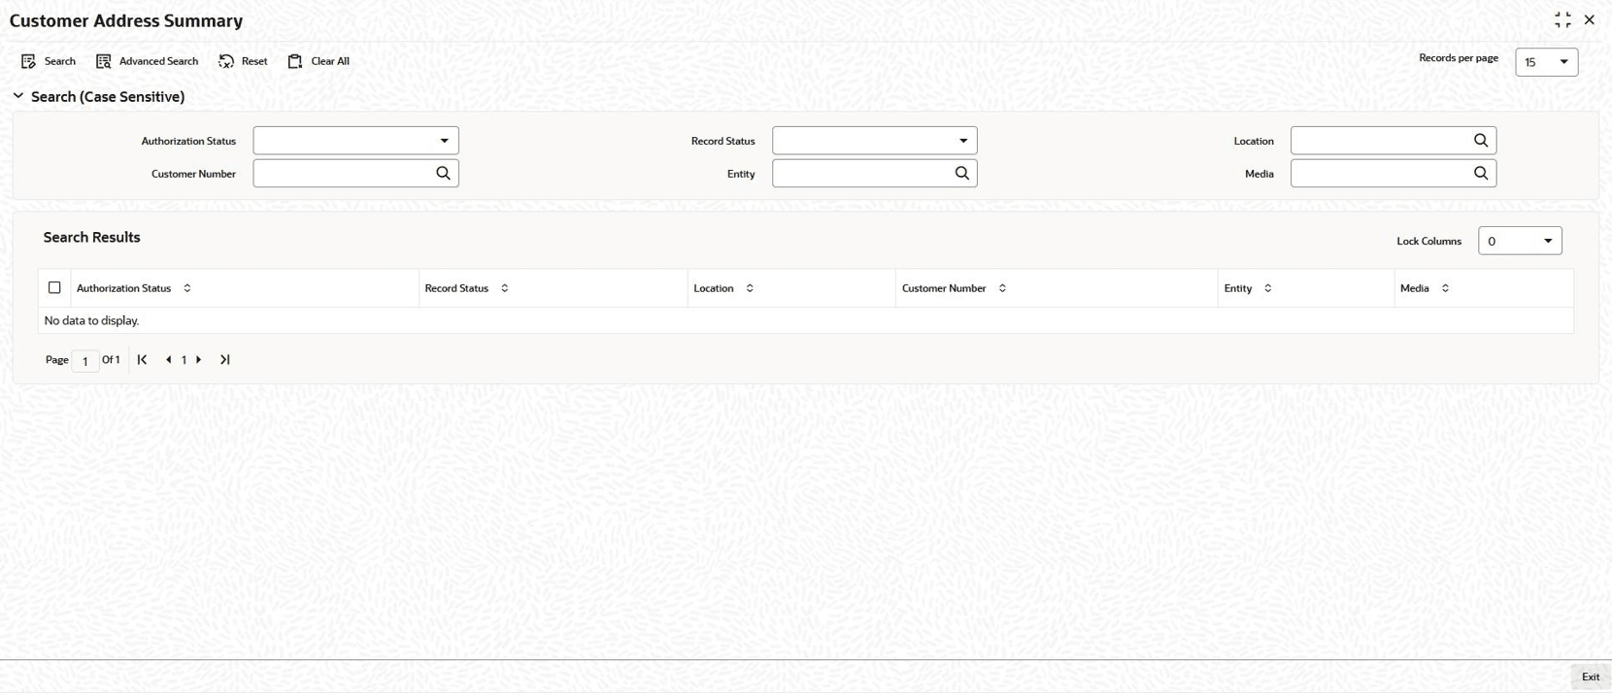
Task: Open the Authorization Status dropdown
Action: (355, 141)
